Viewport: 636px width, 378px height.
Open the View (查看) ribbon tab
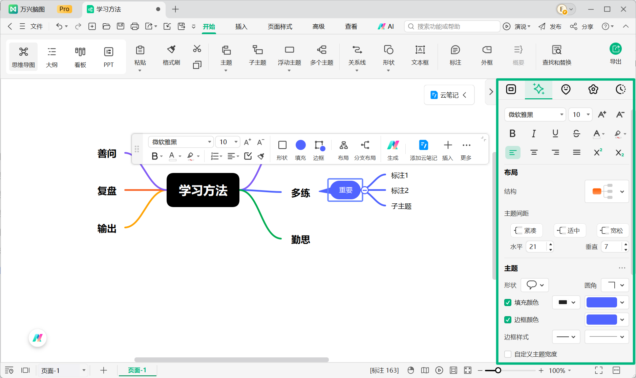point(351,26)
